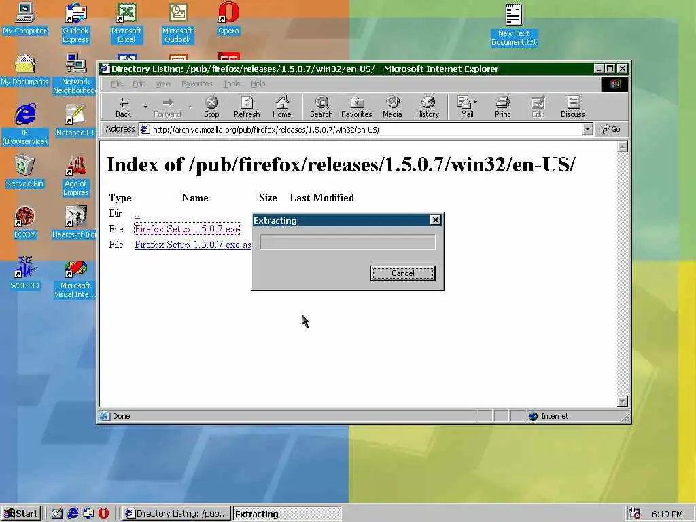Open the File menu in Internet Explorer
696x522 pixels.
116,84
